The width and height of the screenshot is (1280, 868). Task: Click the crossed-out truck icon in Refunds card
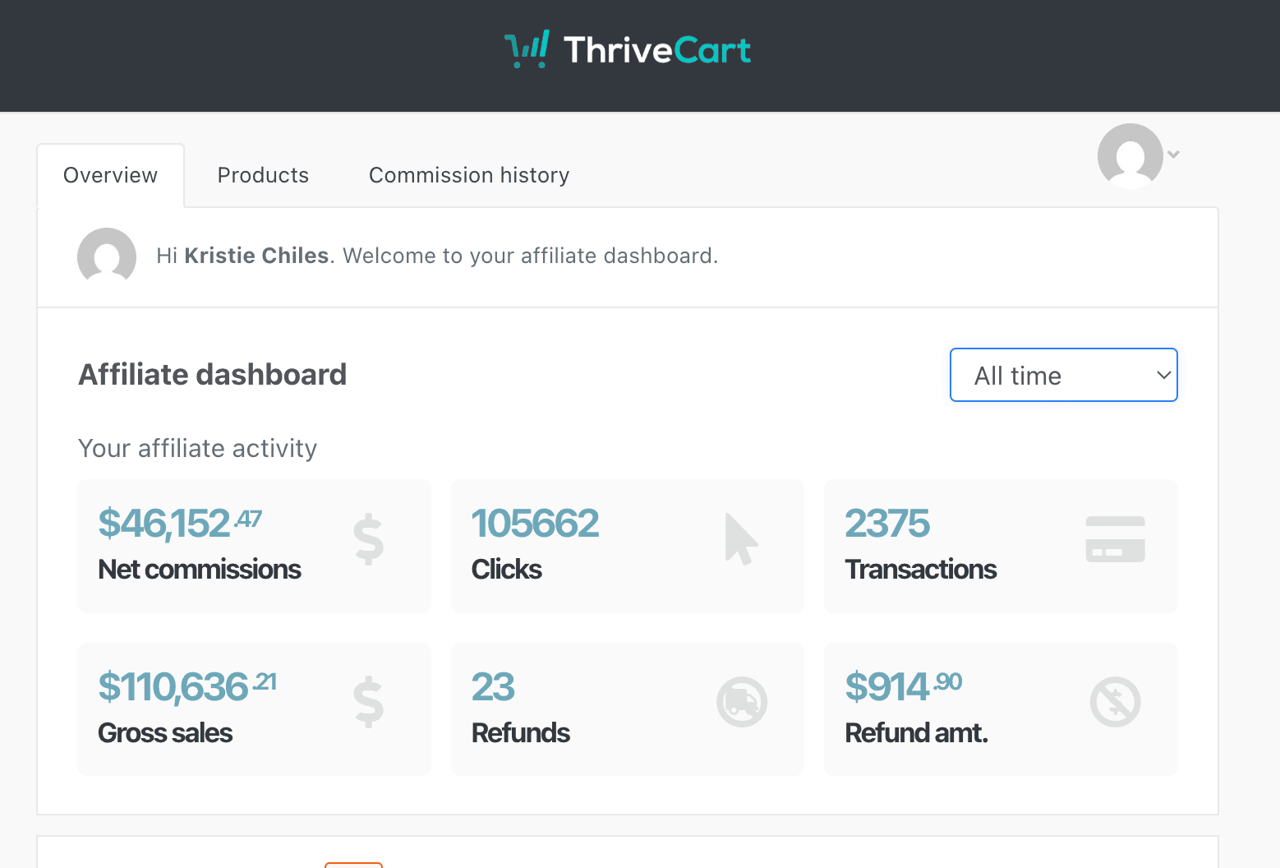coord(741,702)
